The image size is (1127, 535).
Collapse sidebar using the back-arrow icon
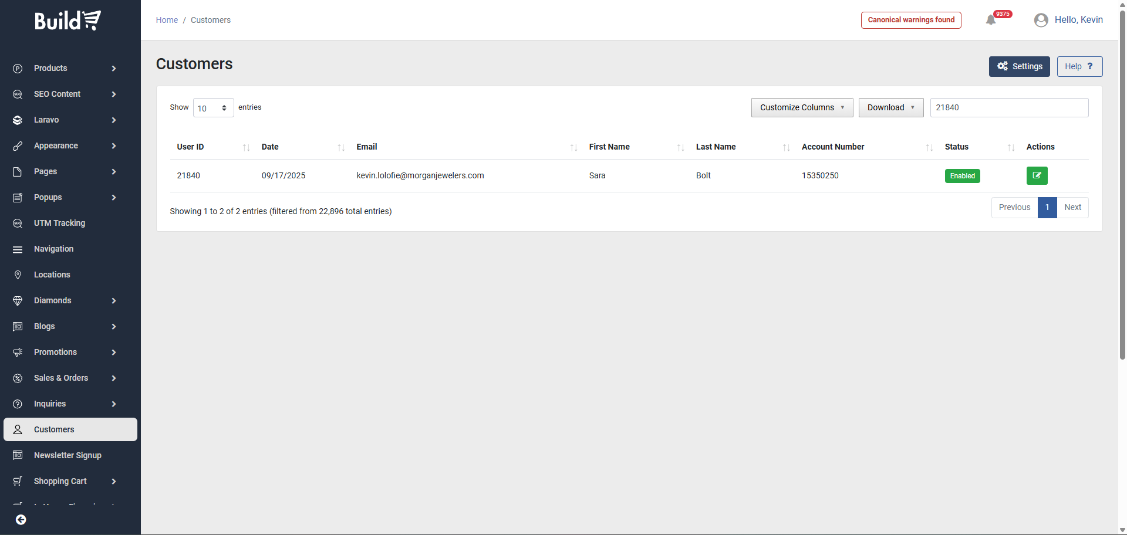click(x=21, y=520)
